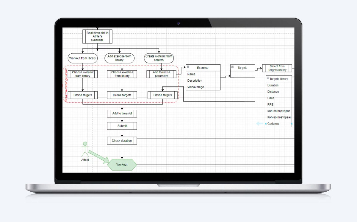Select the "Add exercise from library" rounded shape
This screenshot has width=357, height=222.
119,58
